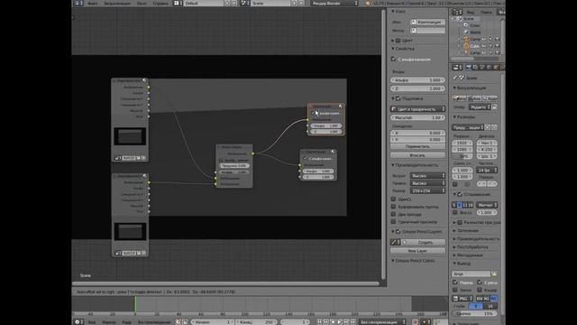577x325 pixels.
Task: Open properties editor type selector icon
Action: tap(456, 68)
